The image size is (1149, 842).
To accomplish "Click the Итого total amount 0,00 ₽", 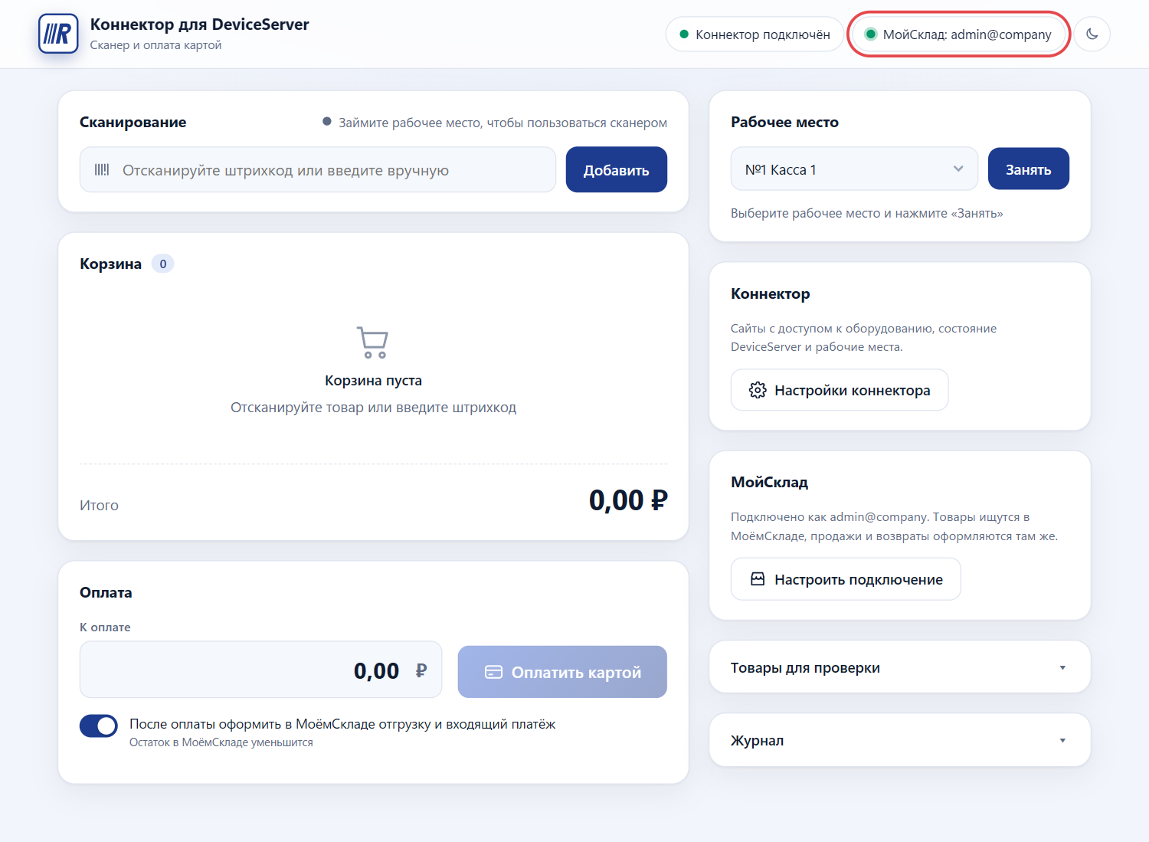I will (x=628, y=500).
